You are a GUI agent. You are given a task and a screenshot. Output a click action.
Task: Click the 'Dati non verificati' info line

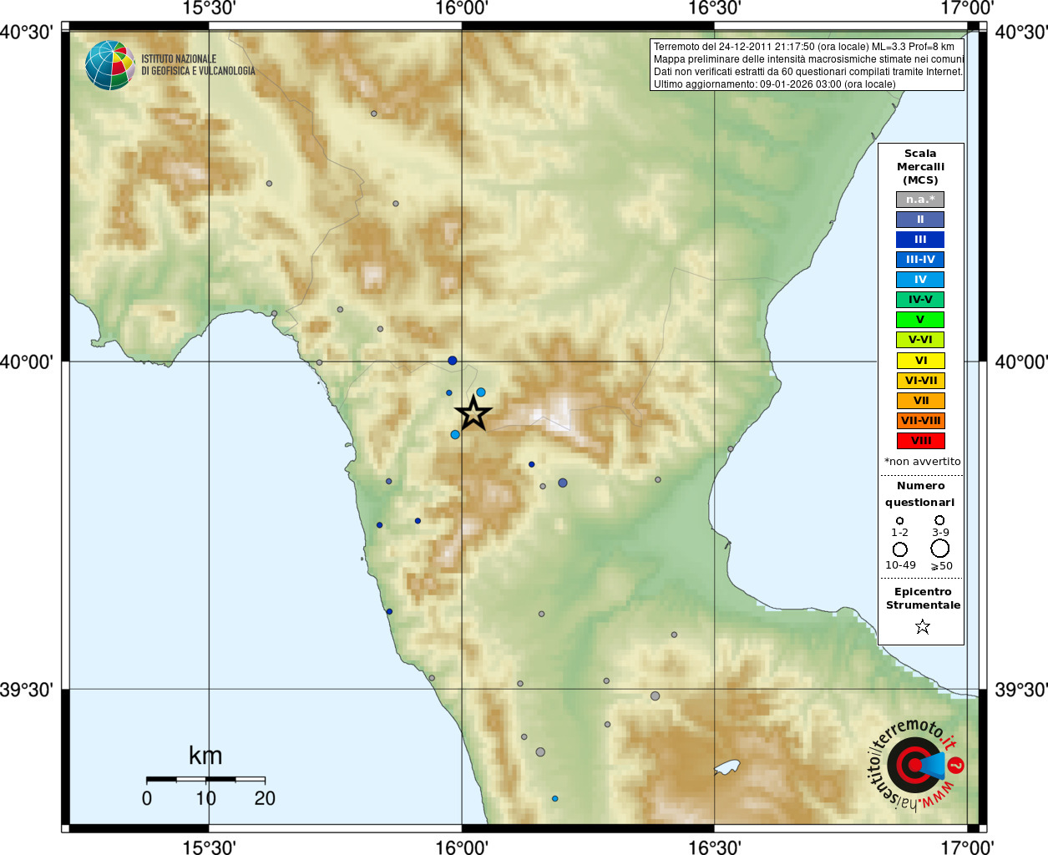pos(808,72)
